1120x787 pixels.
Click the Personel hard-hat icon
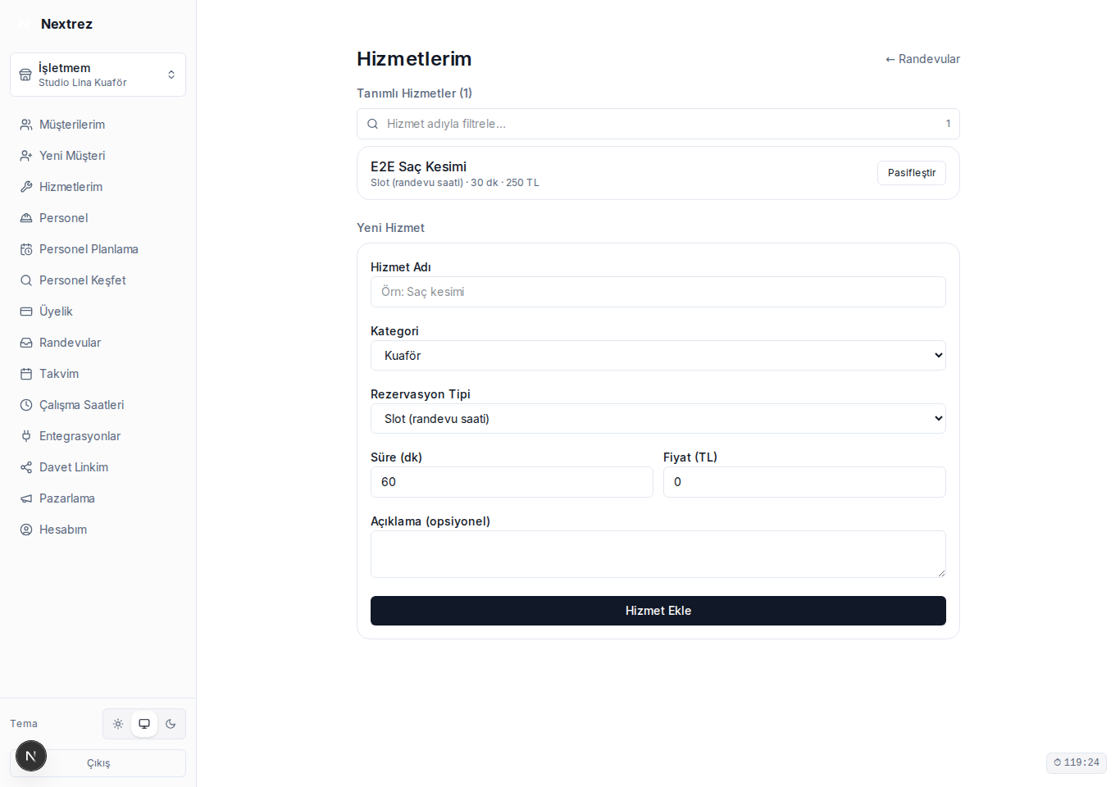pos(26,218)
